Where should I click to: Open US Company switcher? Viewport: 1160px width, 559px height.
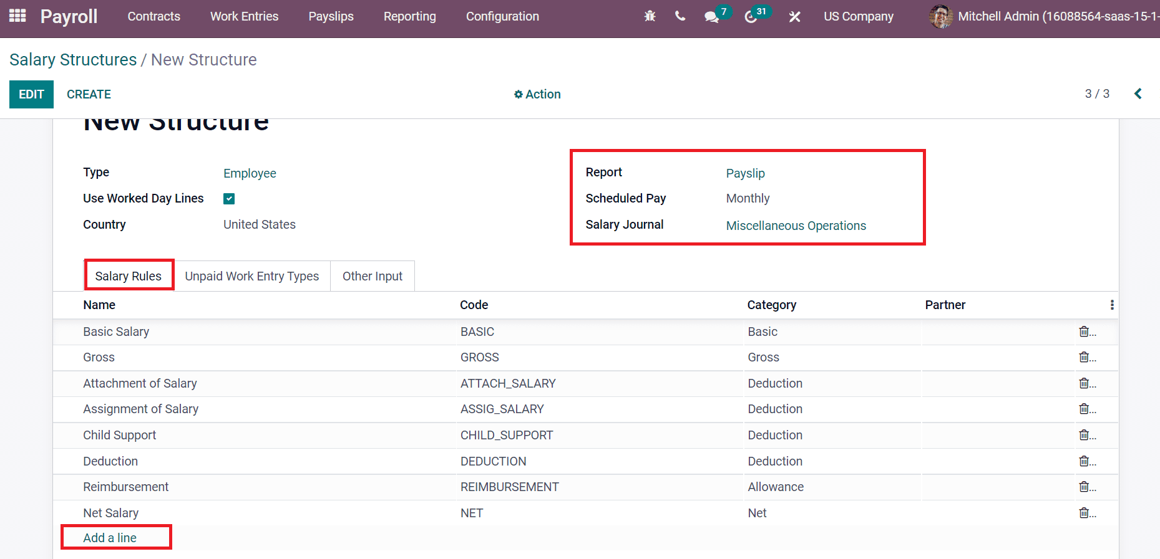[x=858, y=17]
